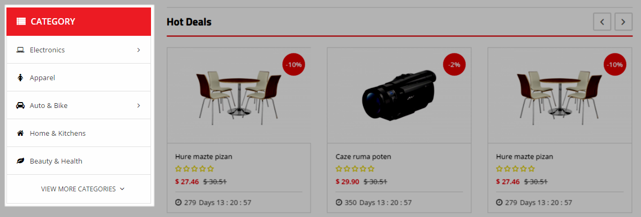Go to previous Hot Deals slide
The width and height of the screenshot is (641, 217).
[602, 21]
